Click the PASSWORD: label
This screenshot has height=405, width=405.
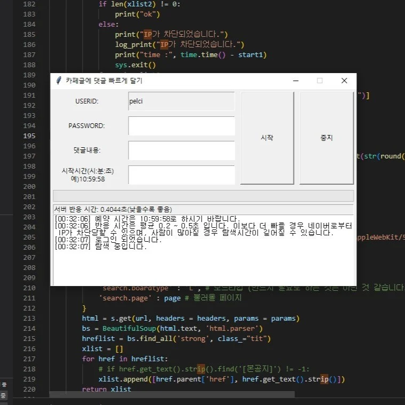click(x=86, y=126)
